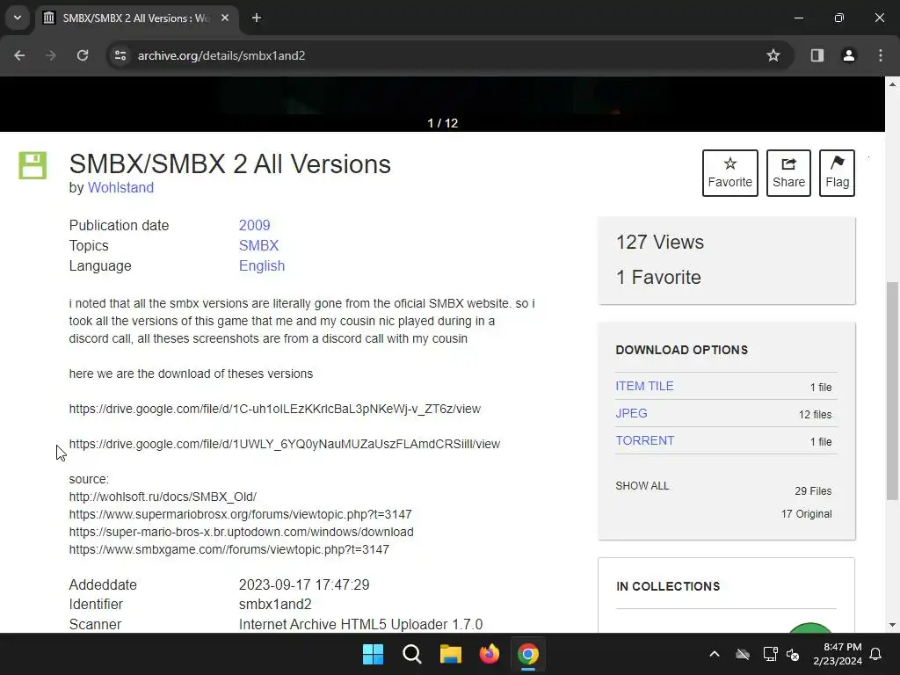Open the tab search dropdown arrow
900x675 pixels.
18,18
